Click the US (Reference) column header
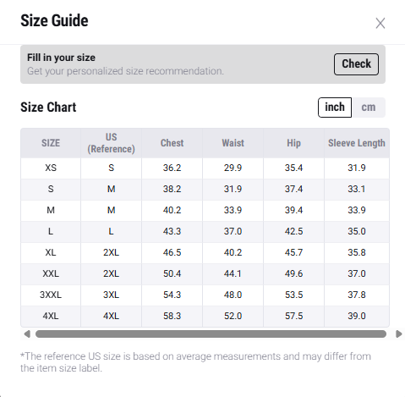405x397 pixels. [x=111, y=143]
